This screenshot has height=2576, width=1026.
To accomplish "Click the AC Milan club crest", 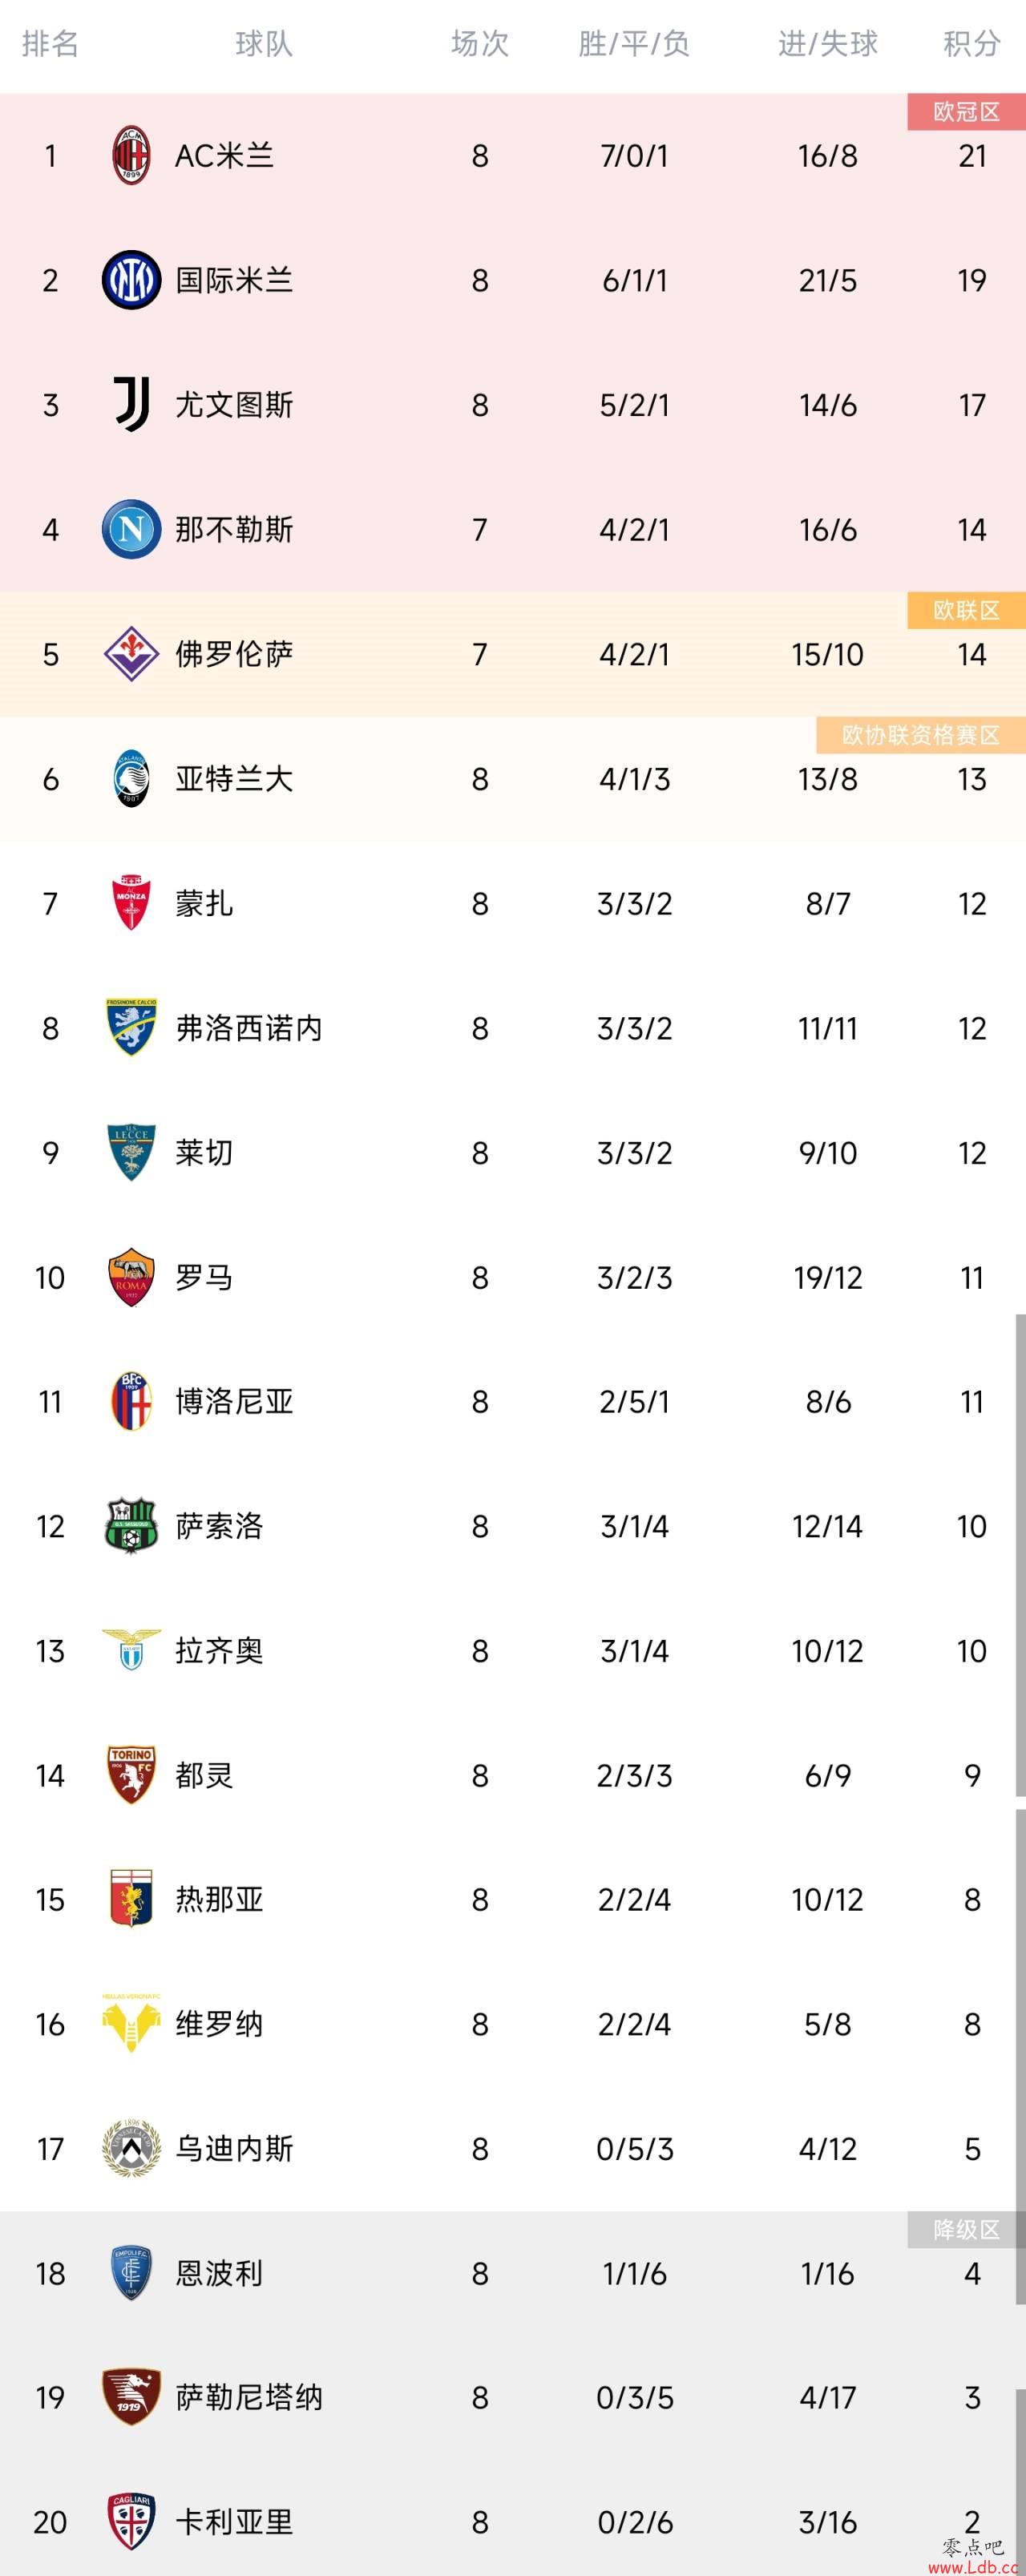I will [x=131, y=156].
